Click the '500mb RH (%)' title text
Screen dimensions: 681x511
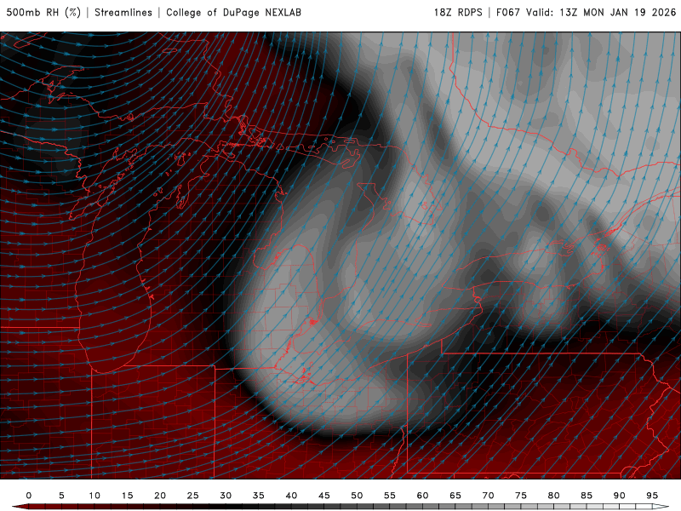(x=43, y=12)
